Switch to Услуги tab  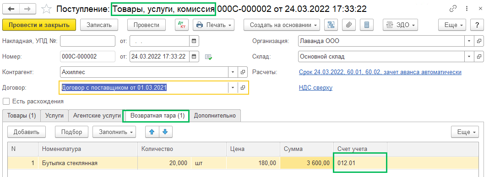pos(54,116)
